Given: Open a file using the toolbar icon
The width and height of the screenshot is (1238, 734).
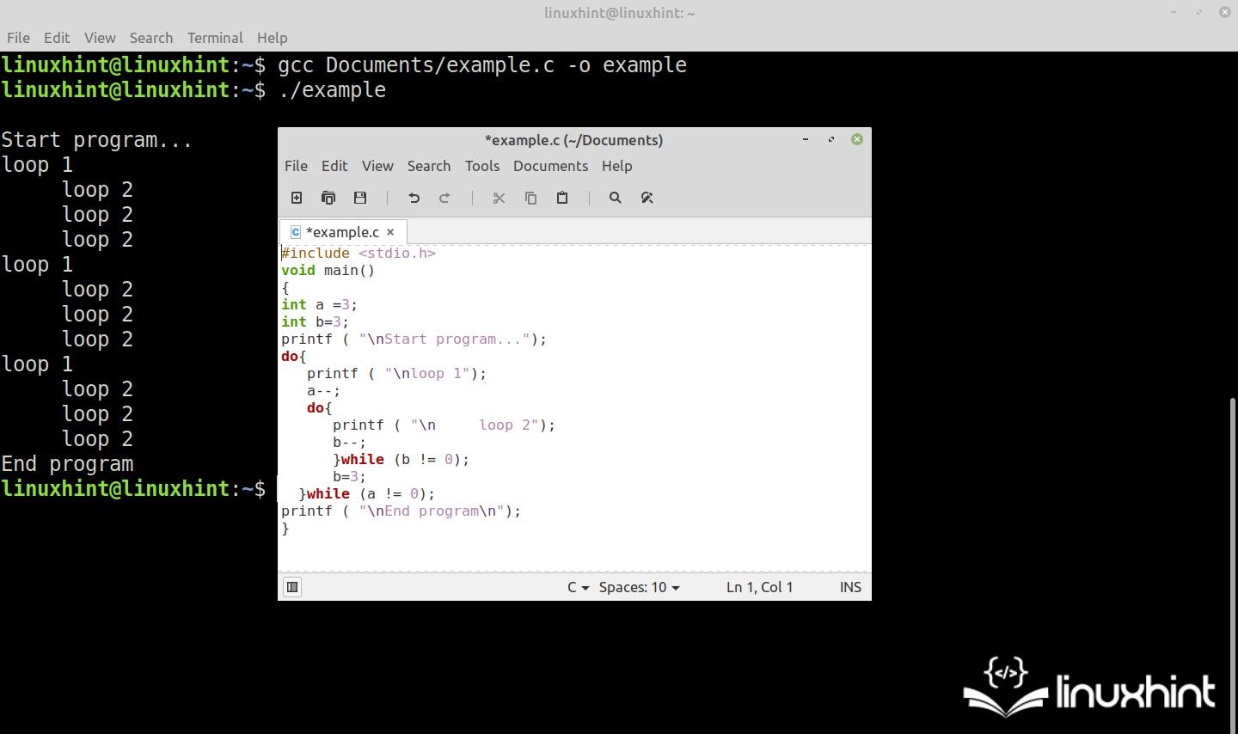Looking at the screenshot, I should tap(328, 198).
